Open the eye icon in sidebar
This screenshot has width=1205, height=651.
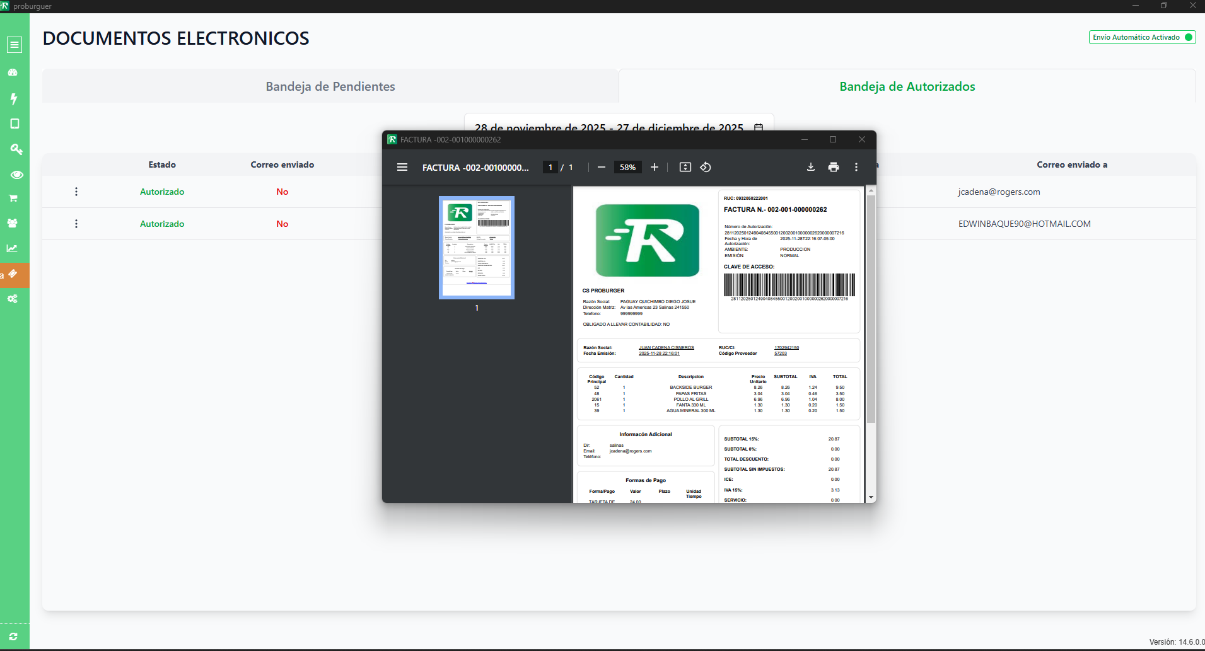point(17,175)
